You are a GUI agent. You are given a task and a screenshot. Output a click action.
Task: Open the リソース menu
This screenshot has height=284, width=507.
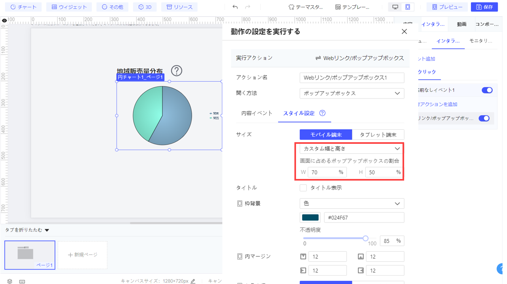(179, 7)
